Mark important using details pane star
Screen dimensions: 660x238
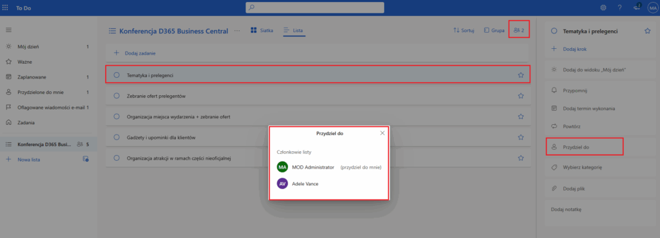pos(647,31)
